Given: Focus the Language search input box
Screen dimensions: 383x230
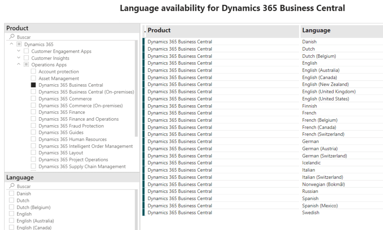Looking at the screenshot, I should click(x=71, y=186).
